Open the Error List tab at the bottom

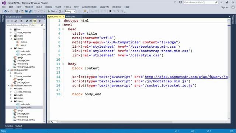[9, 126]
